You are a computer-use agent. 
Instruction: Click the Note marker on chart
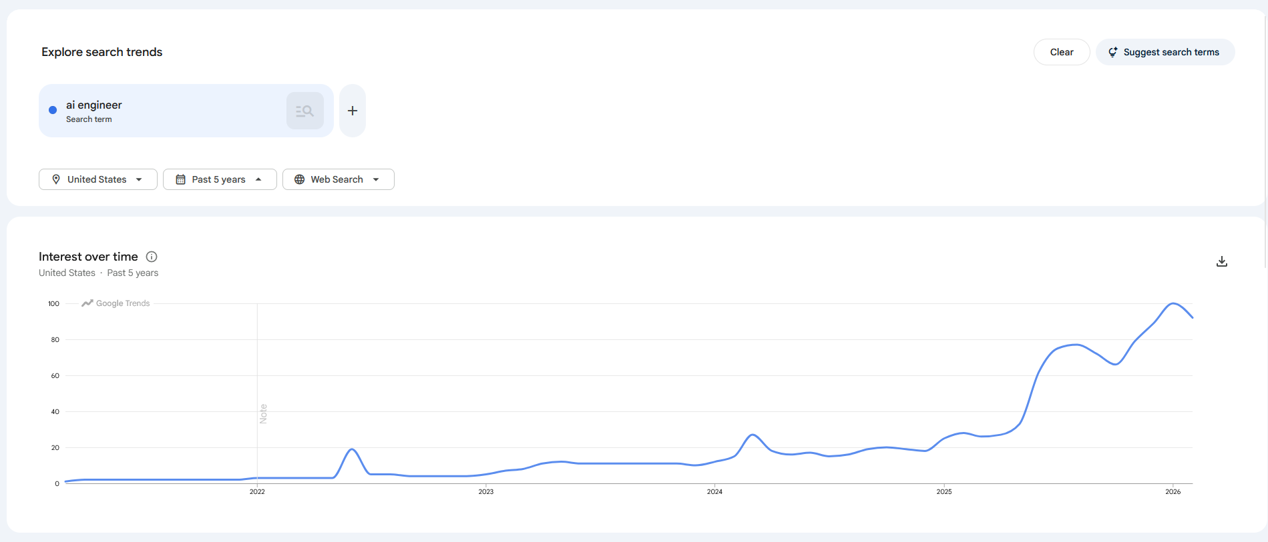(x=263, y=413)
